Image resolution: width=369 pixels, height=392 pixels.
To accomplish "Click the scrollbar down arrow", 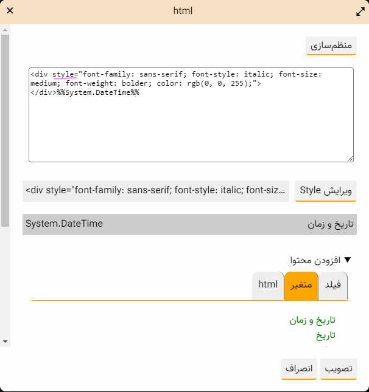I will (x=5, y=342).
